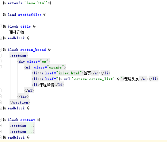The image size is (167, 142).
Task: Click the 课程详情 text inside the title block
Action: coord(17,32)
